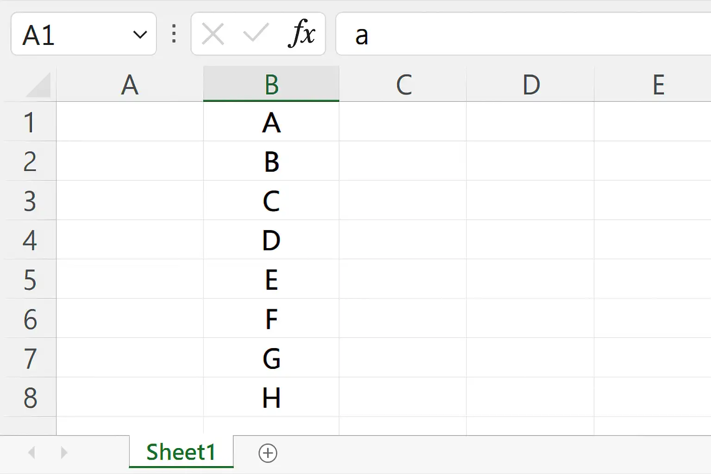Select row 2 header
This screenshot has height=474, width=711.
click(30, 161)
